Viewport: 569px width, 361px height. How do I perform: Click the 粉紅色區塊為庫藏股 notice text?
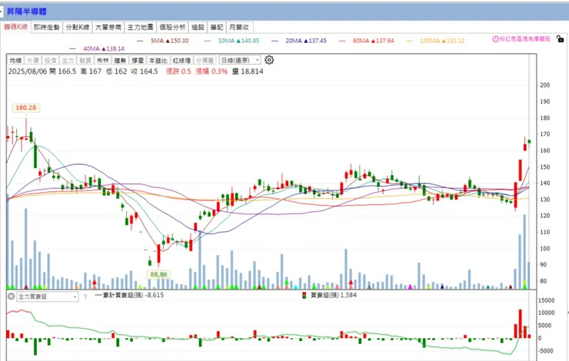click(524, 38)
